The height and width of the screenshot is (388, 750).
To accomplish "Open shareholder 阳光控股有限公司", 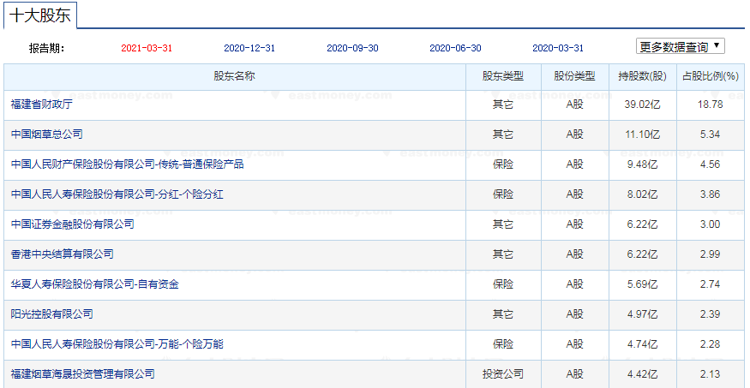I will [x=51, y=314].
